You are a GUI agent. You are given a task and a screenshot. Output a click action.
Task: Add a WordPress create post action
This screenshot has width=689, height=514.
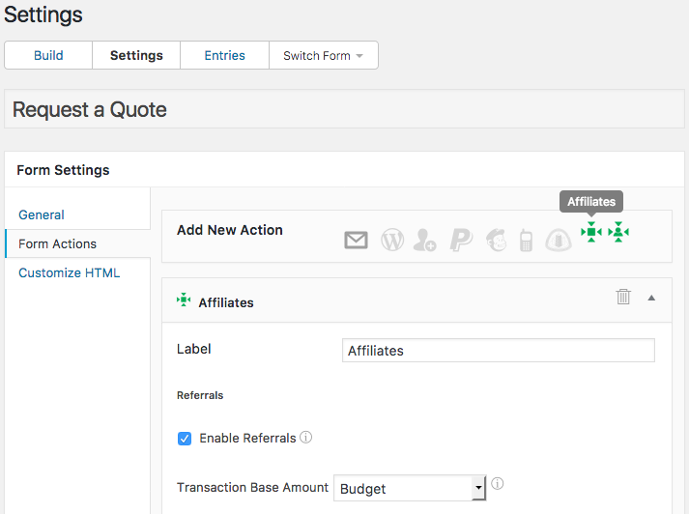392,241
